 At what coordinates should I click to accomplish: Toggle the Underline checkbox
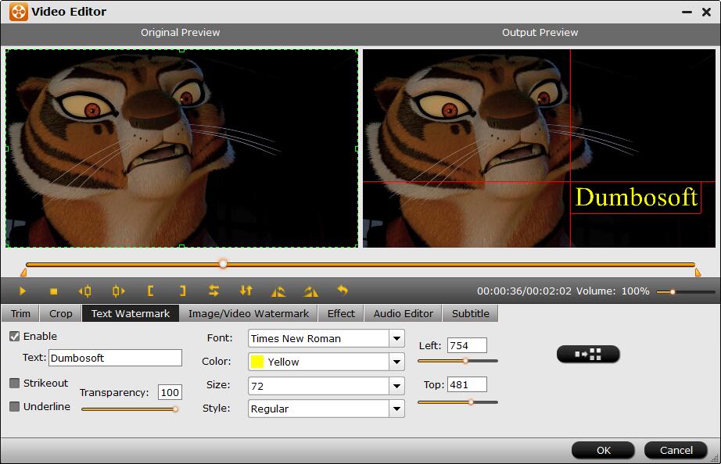(x=15, y=407)
